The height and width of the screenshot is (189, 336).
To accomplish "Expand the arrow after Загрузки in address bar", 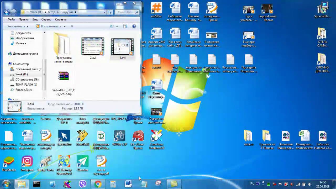I will [76, 12].
